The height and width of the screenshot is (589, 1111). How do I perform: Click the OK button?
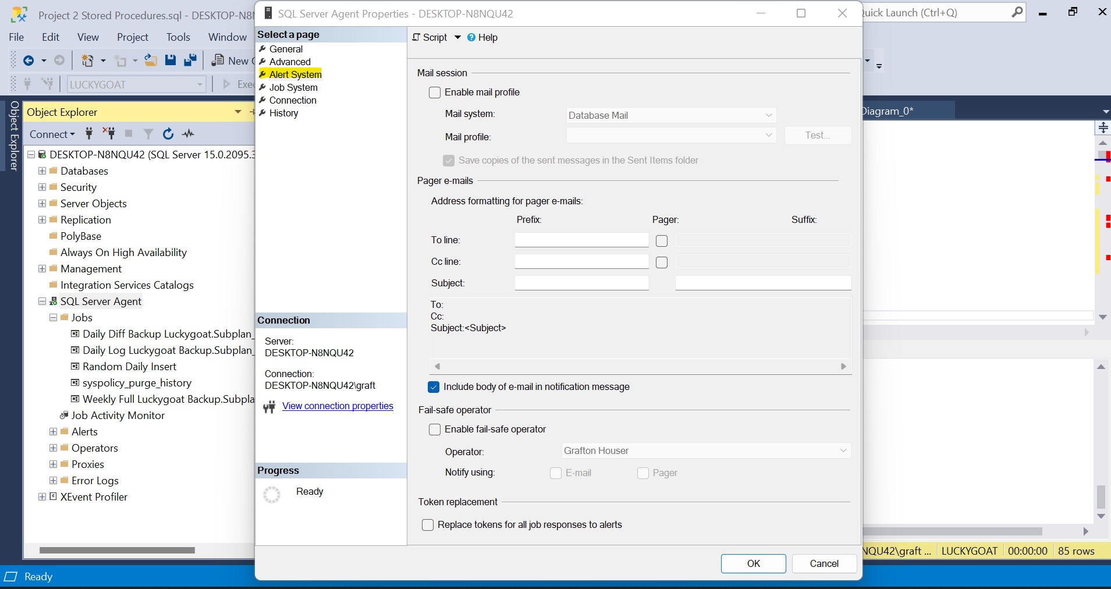[x=753, y=563]
